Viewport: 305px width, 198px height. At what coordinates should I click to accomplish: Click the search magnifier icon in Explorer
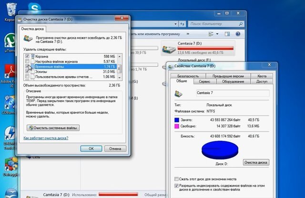click(241, 24)
